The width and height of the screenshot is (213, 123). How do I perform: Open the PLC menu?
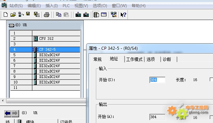click(66, 6)
